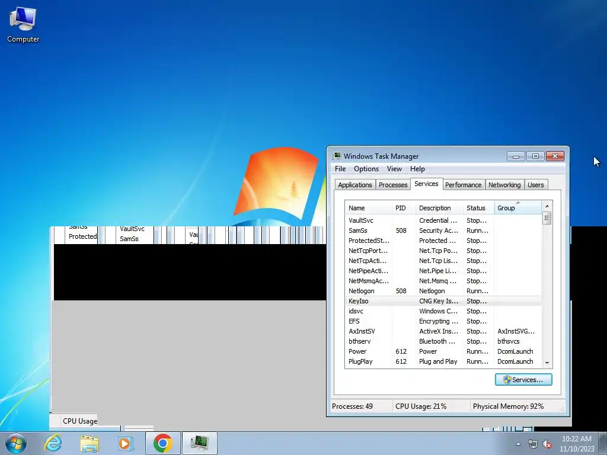Click the muted volume tray icon
607x455 pixels.
coord(547,444)
